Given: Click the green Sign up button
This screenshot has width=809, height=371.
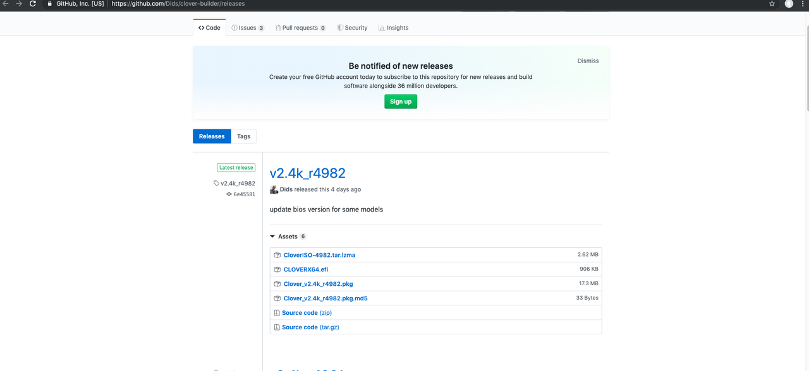Looking at the screenshot, I should point(401,102).
